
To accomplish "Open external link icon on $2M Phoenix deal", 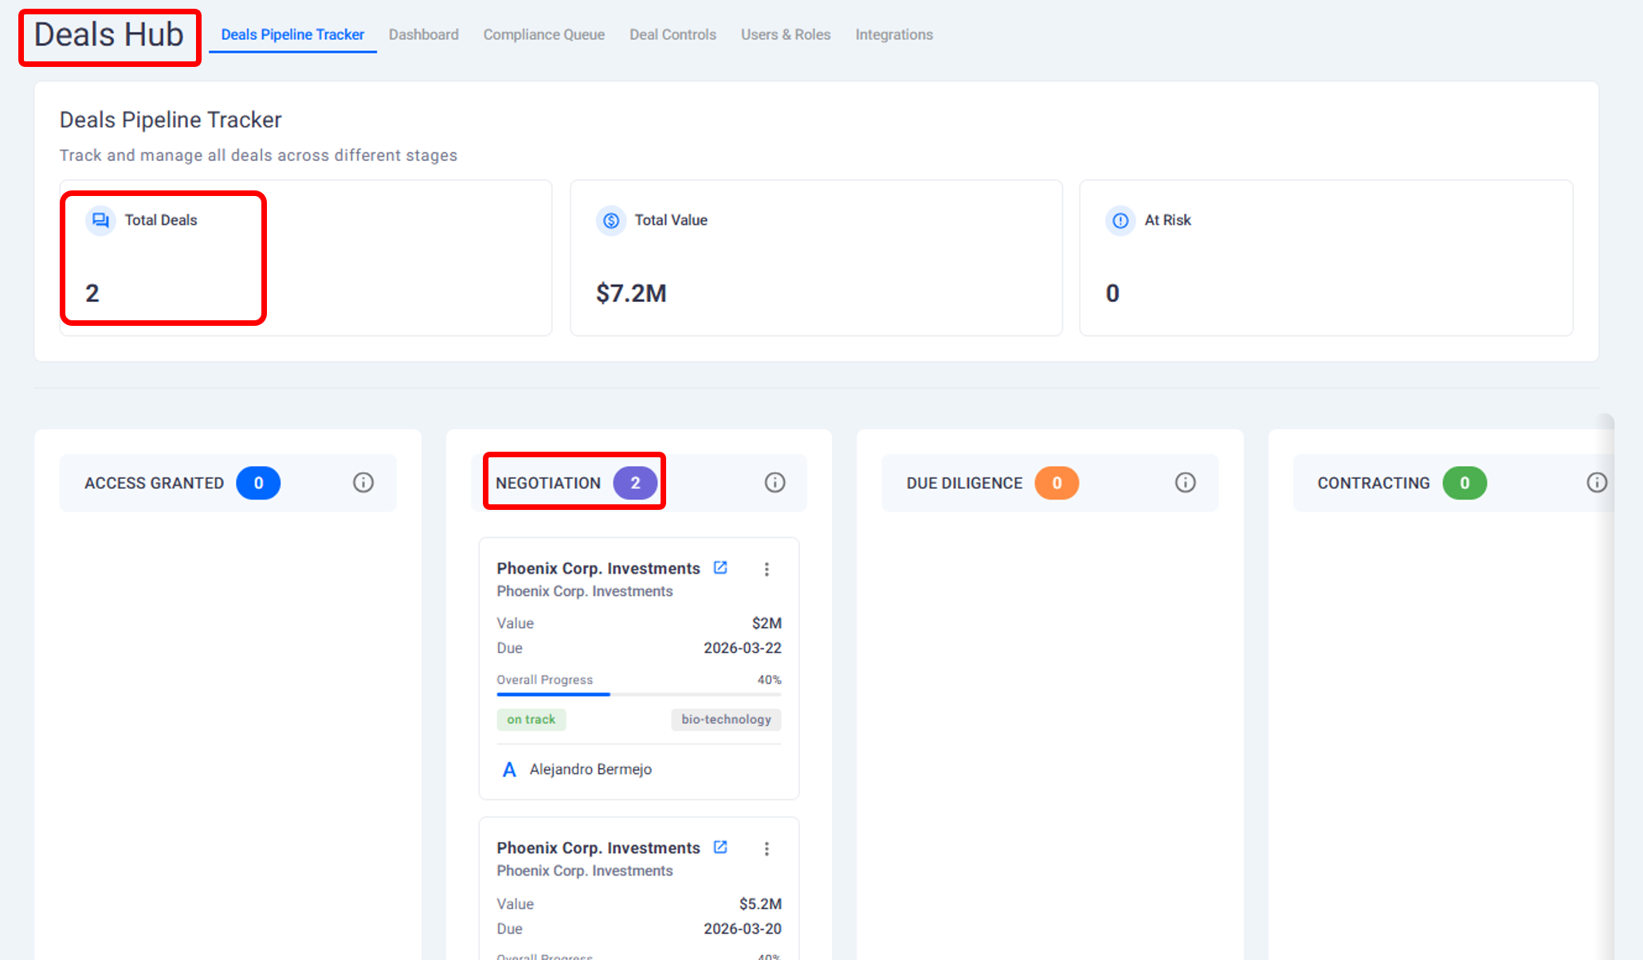I will pyautogui.click(x=720, y=568).
